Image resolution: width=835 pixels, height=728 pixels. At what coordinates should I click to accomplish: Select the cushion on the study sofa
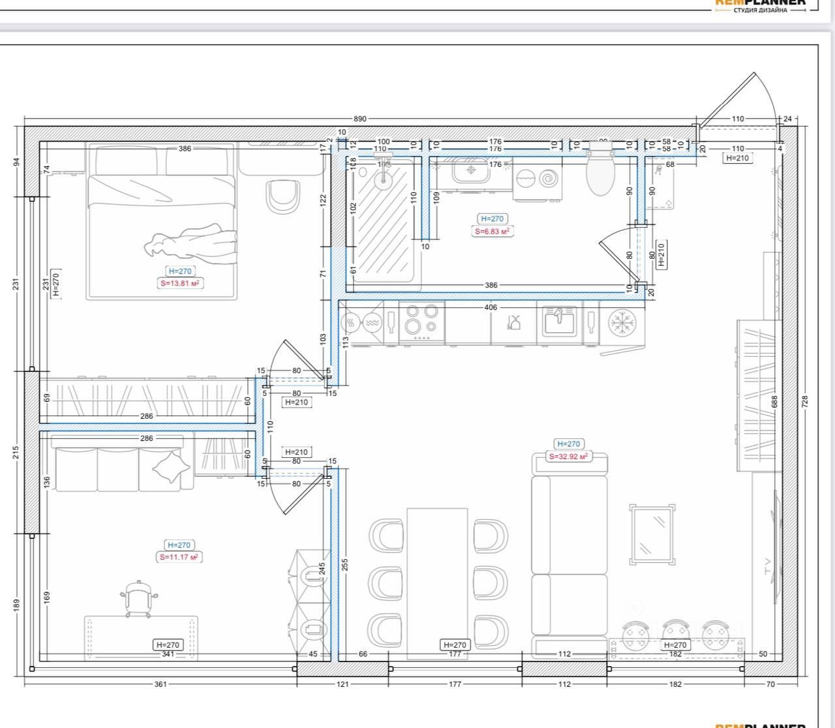(172, 467)
